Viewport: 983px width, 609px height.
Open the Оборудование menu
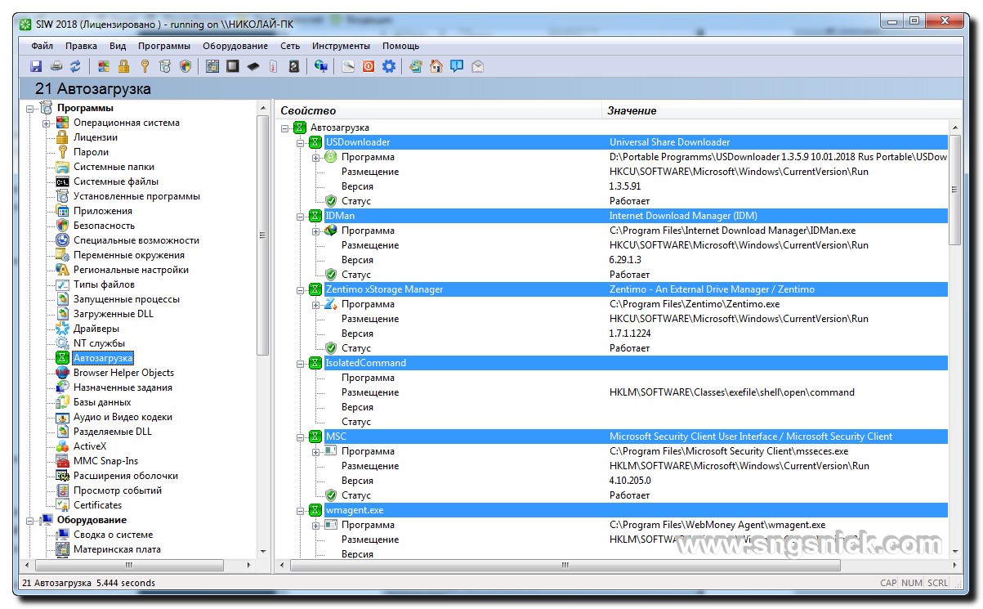[x=235, y=46]
